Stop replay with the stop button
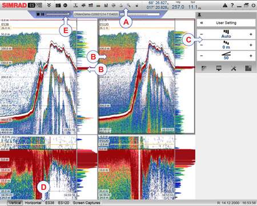257x206 pixels. (38, 14)
